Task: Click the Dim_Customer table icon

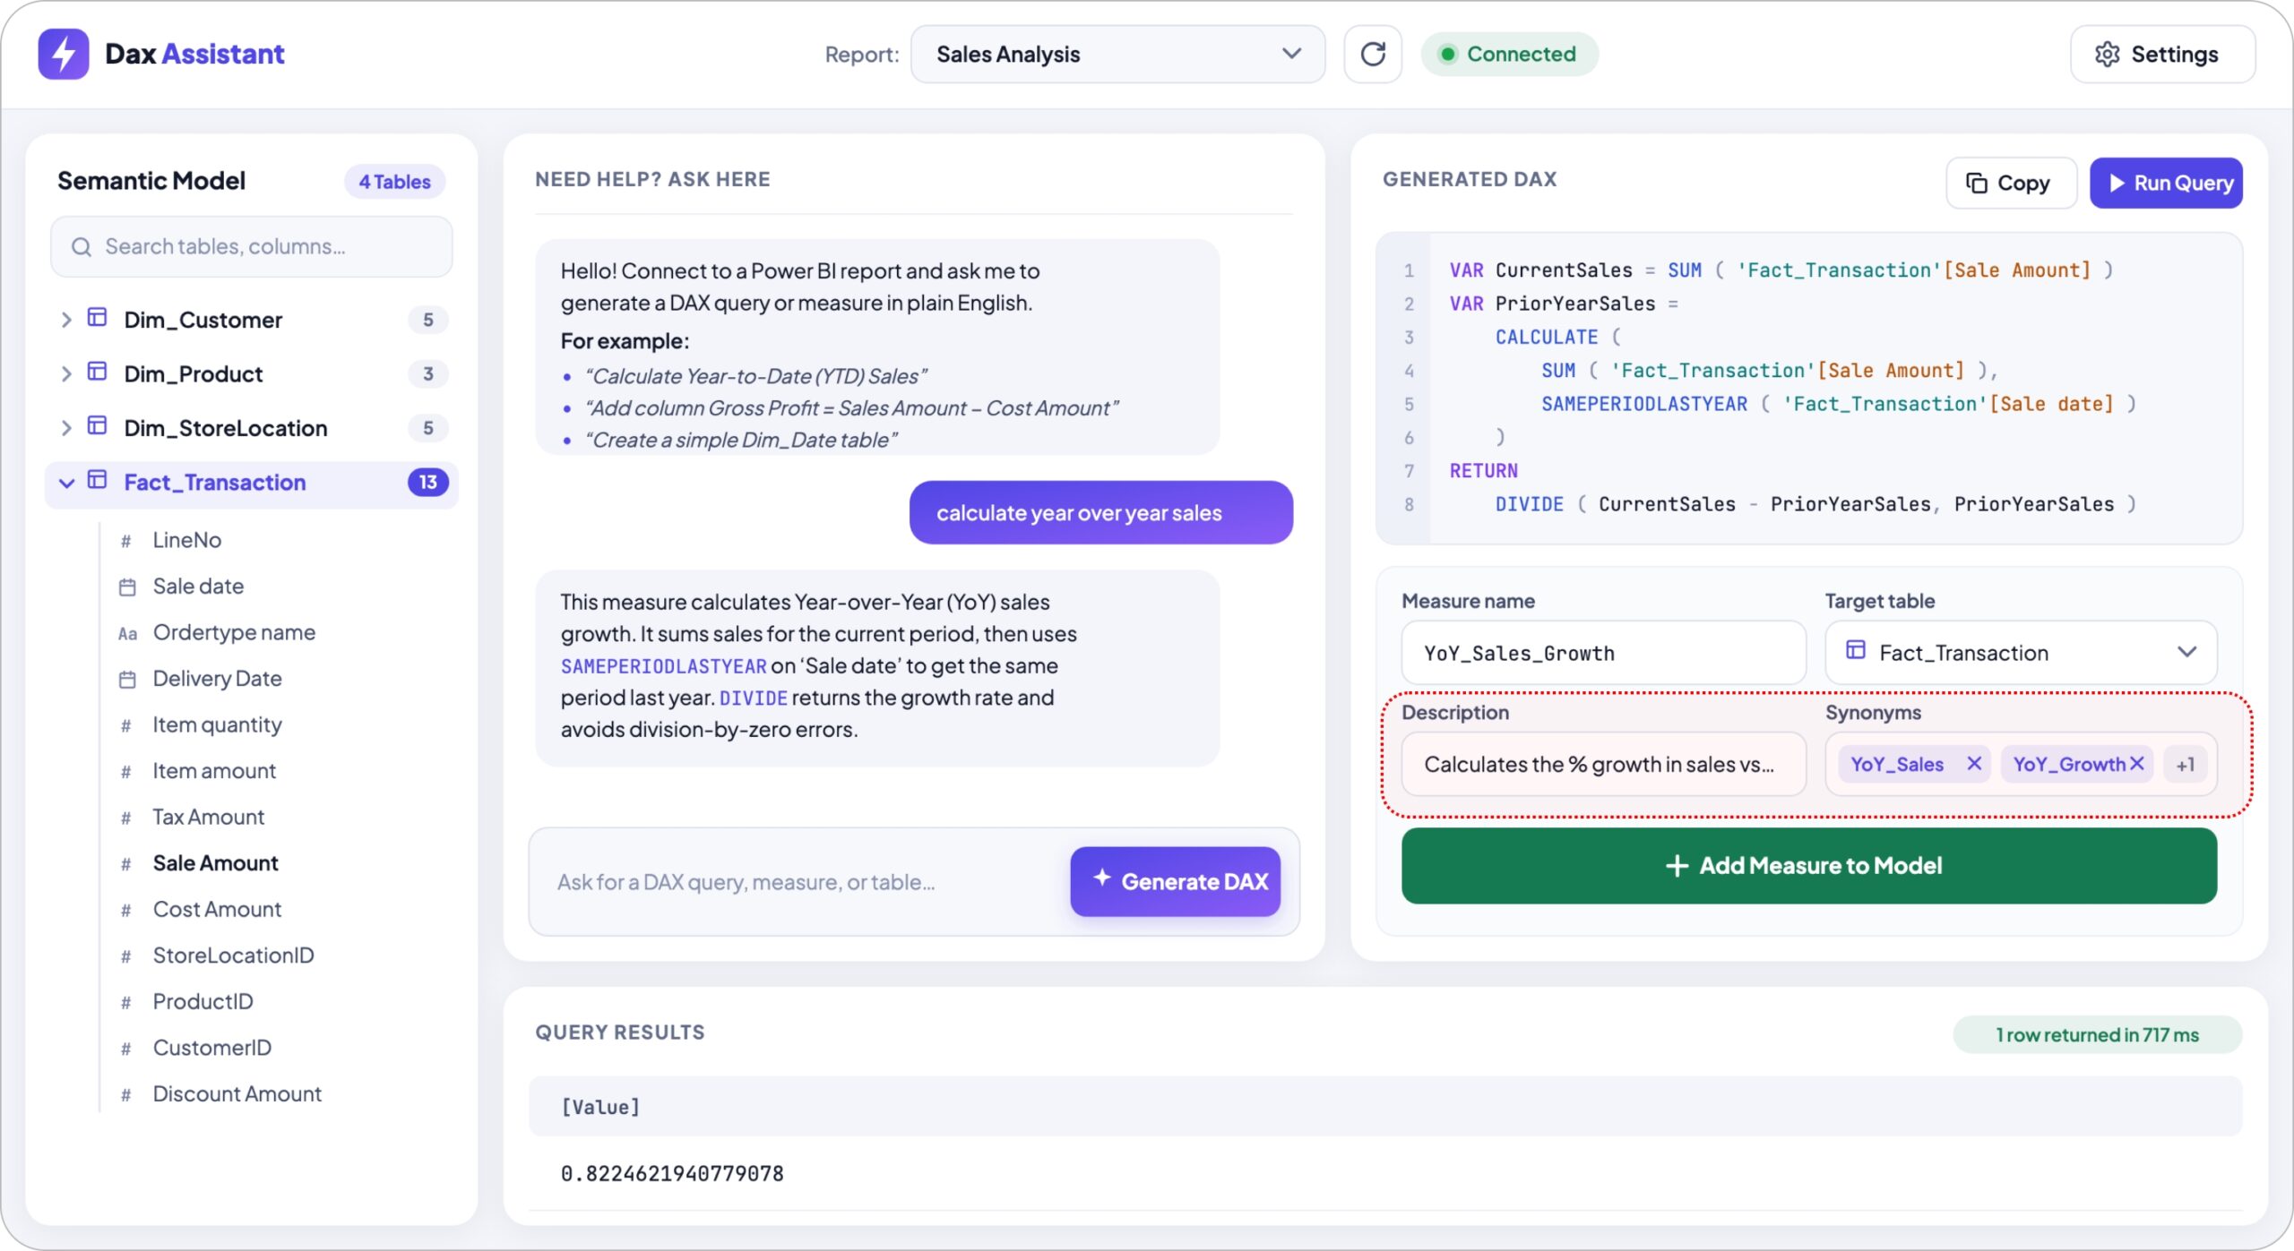Action: [97, 318]
